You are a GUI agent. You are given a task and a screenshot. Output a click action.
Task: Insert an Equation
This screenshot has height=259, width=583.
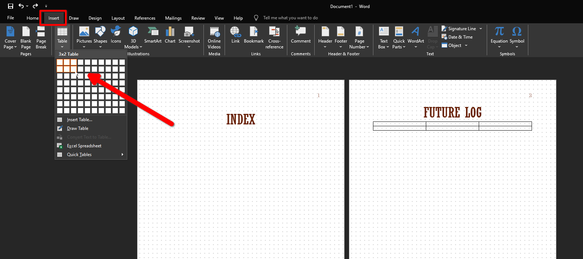coord(499,37)
